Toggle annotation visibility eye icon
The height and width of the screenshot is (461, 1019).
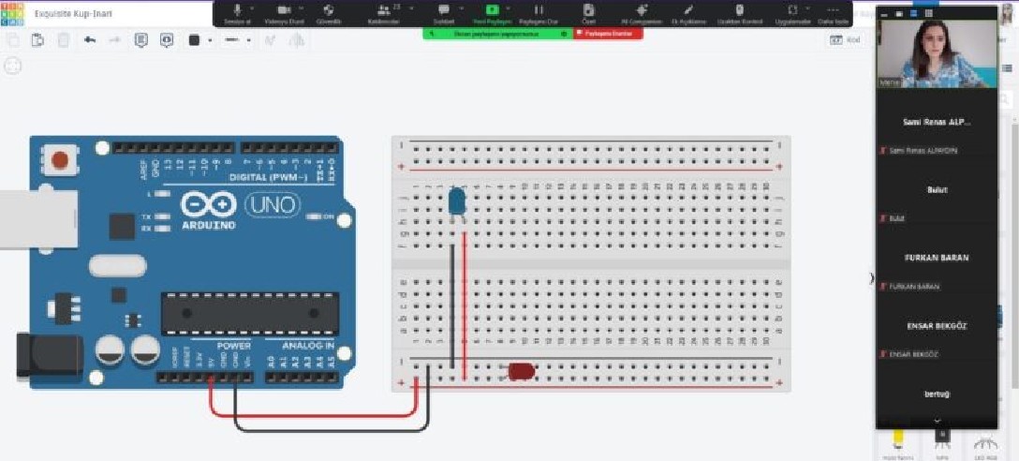(x=167, y=40)
